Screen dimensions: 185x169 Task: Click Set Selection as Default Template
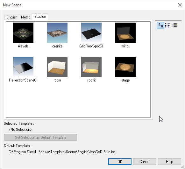point(40,137)
